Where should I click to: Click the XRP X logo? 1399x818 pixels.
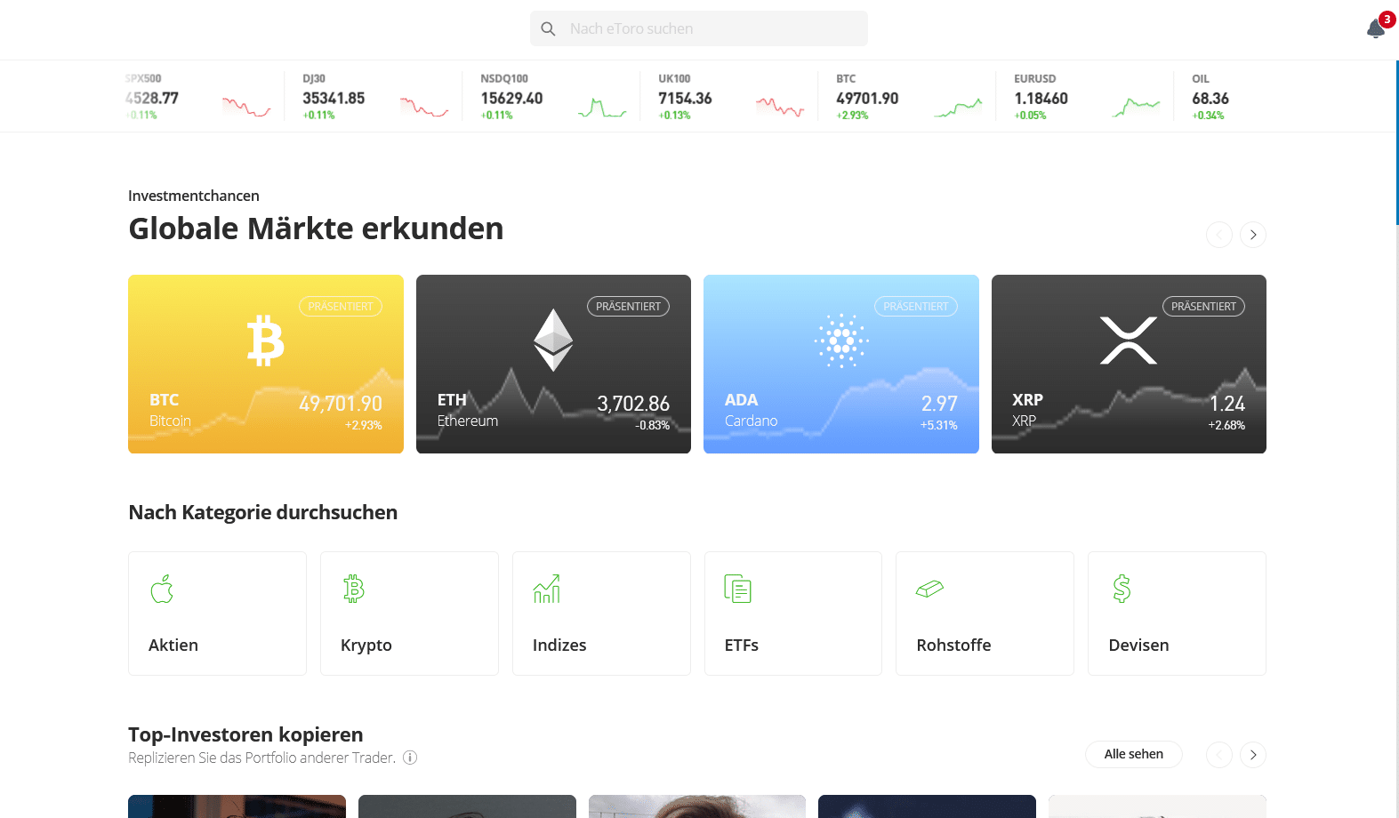1129,341
